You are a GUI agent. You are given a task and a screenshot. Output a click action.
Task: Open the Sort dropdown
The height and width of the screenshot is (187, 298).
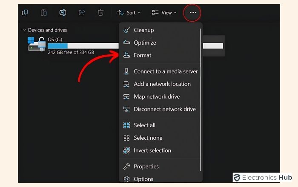[x=129, y=13]
